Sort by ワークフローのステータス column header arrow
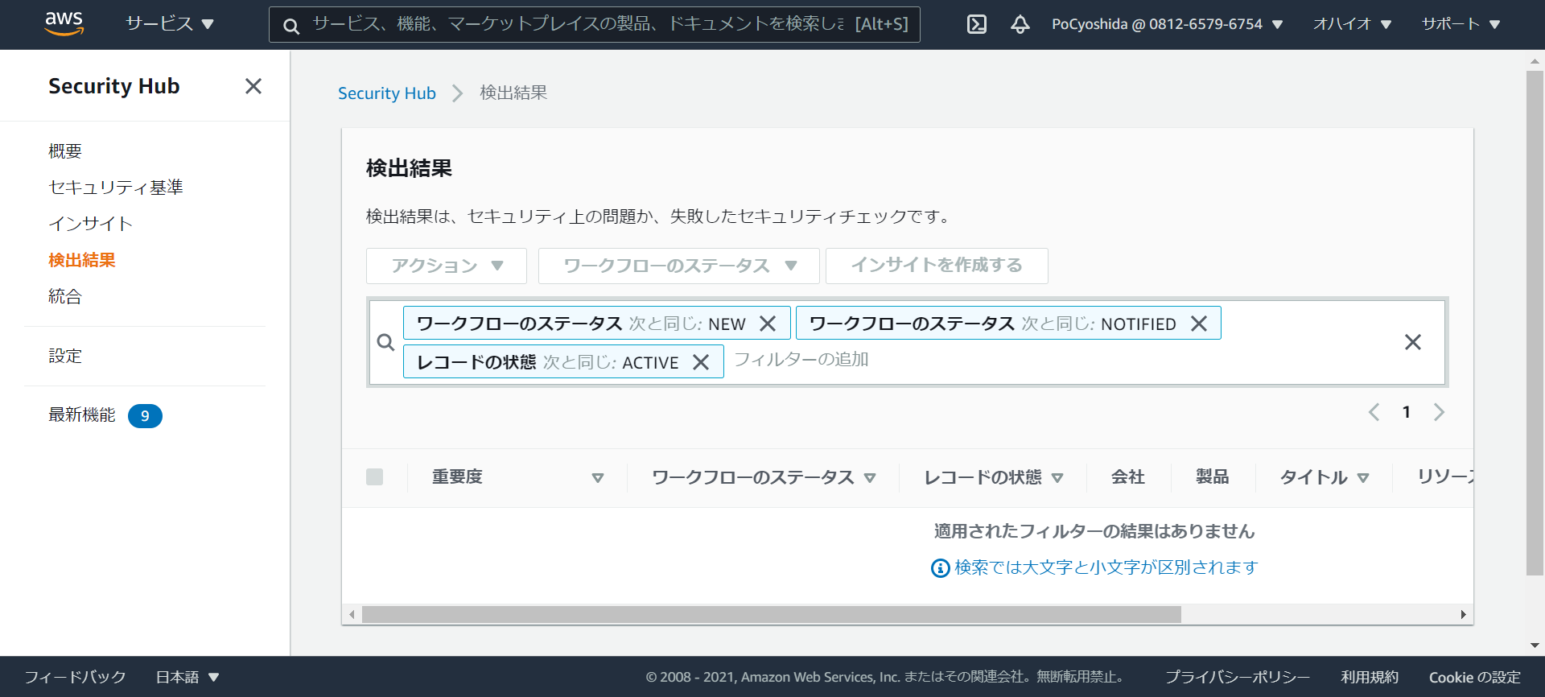Viewport: 1545px width, 697px height. click(870, 478)
